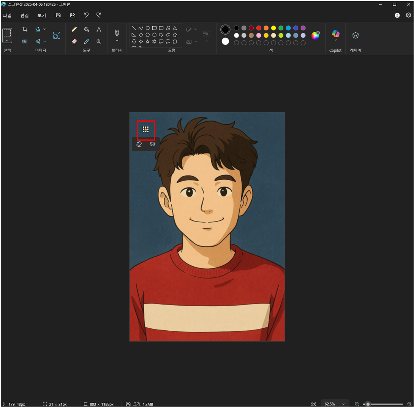Click zoom out magnifier button
Screen dimensions: 414x407
pyautogui.click(x=357, y=404)
